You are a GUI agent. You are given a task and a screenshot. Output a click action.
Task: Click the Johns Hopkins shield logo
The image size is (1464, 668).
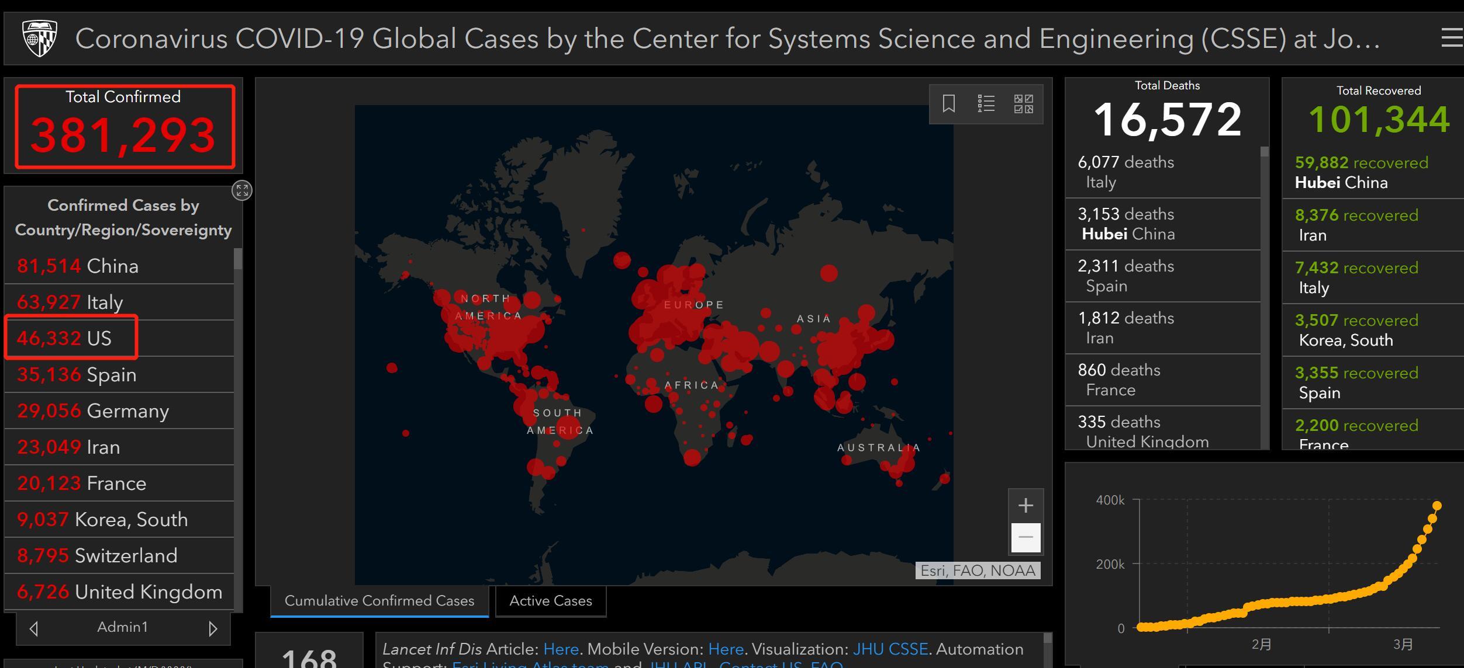[x=40, y=39]
